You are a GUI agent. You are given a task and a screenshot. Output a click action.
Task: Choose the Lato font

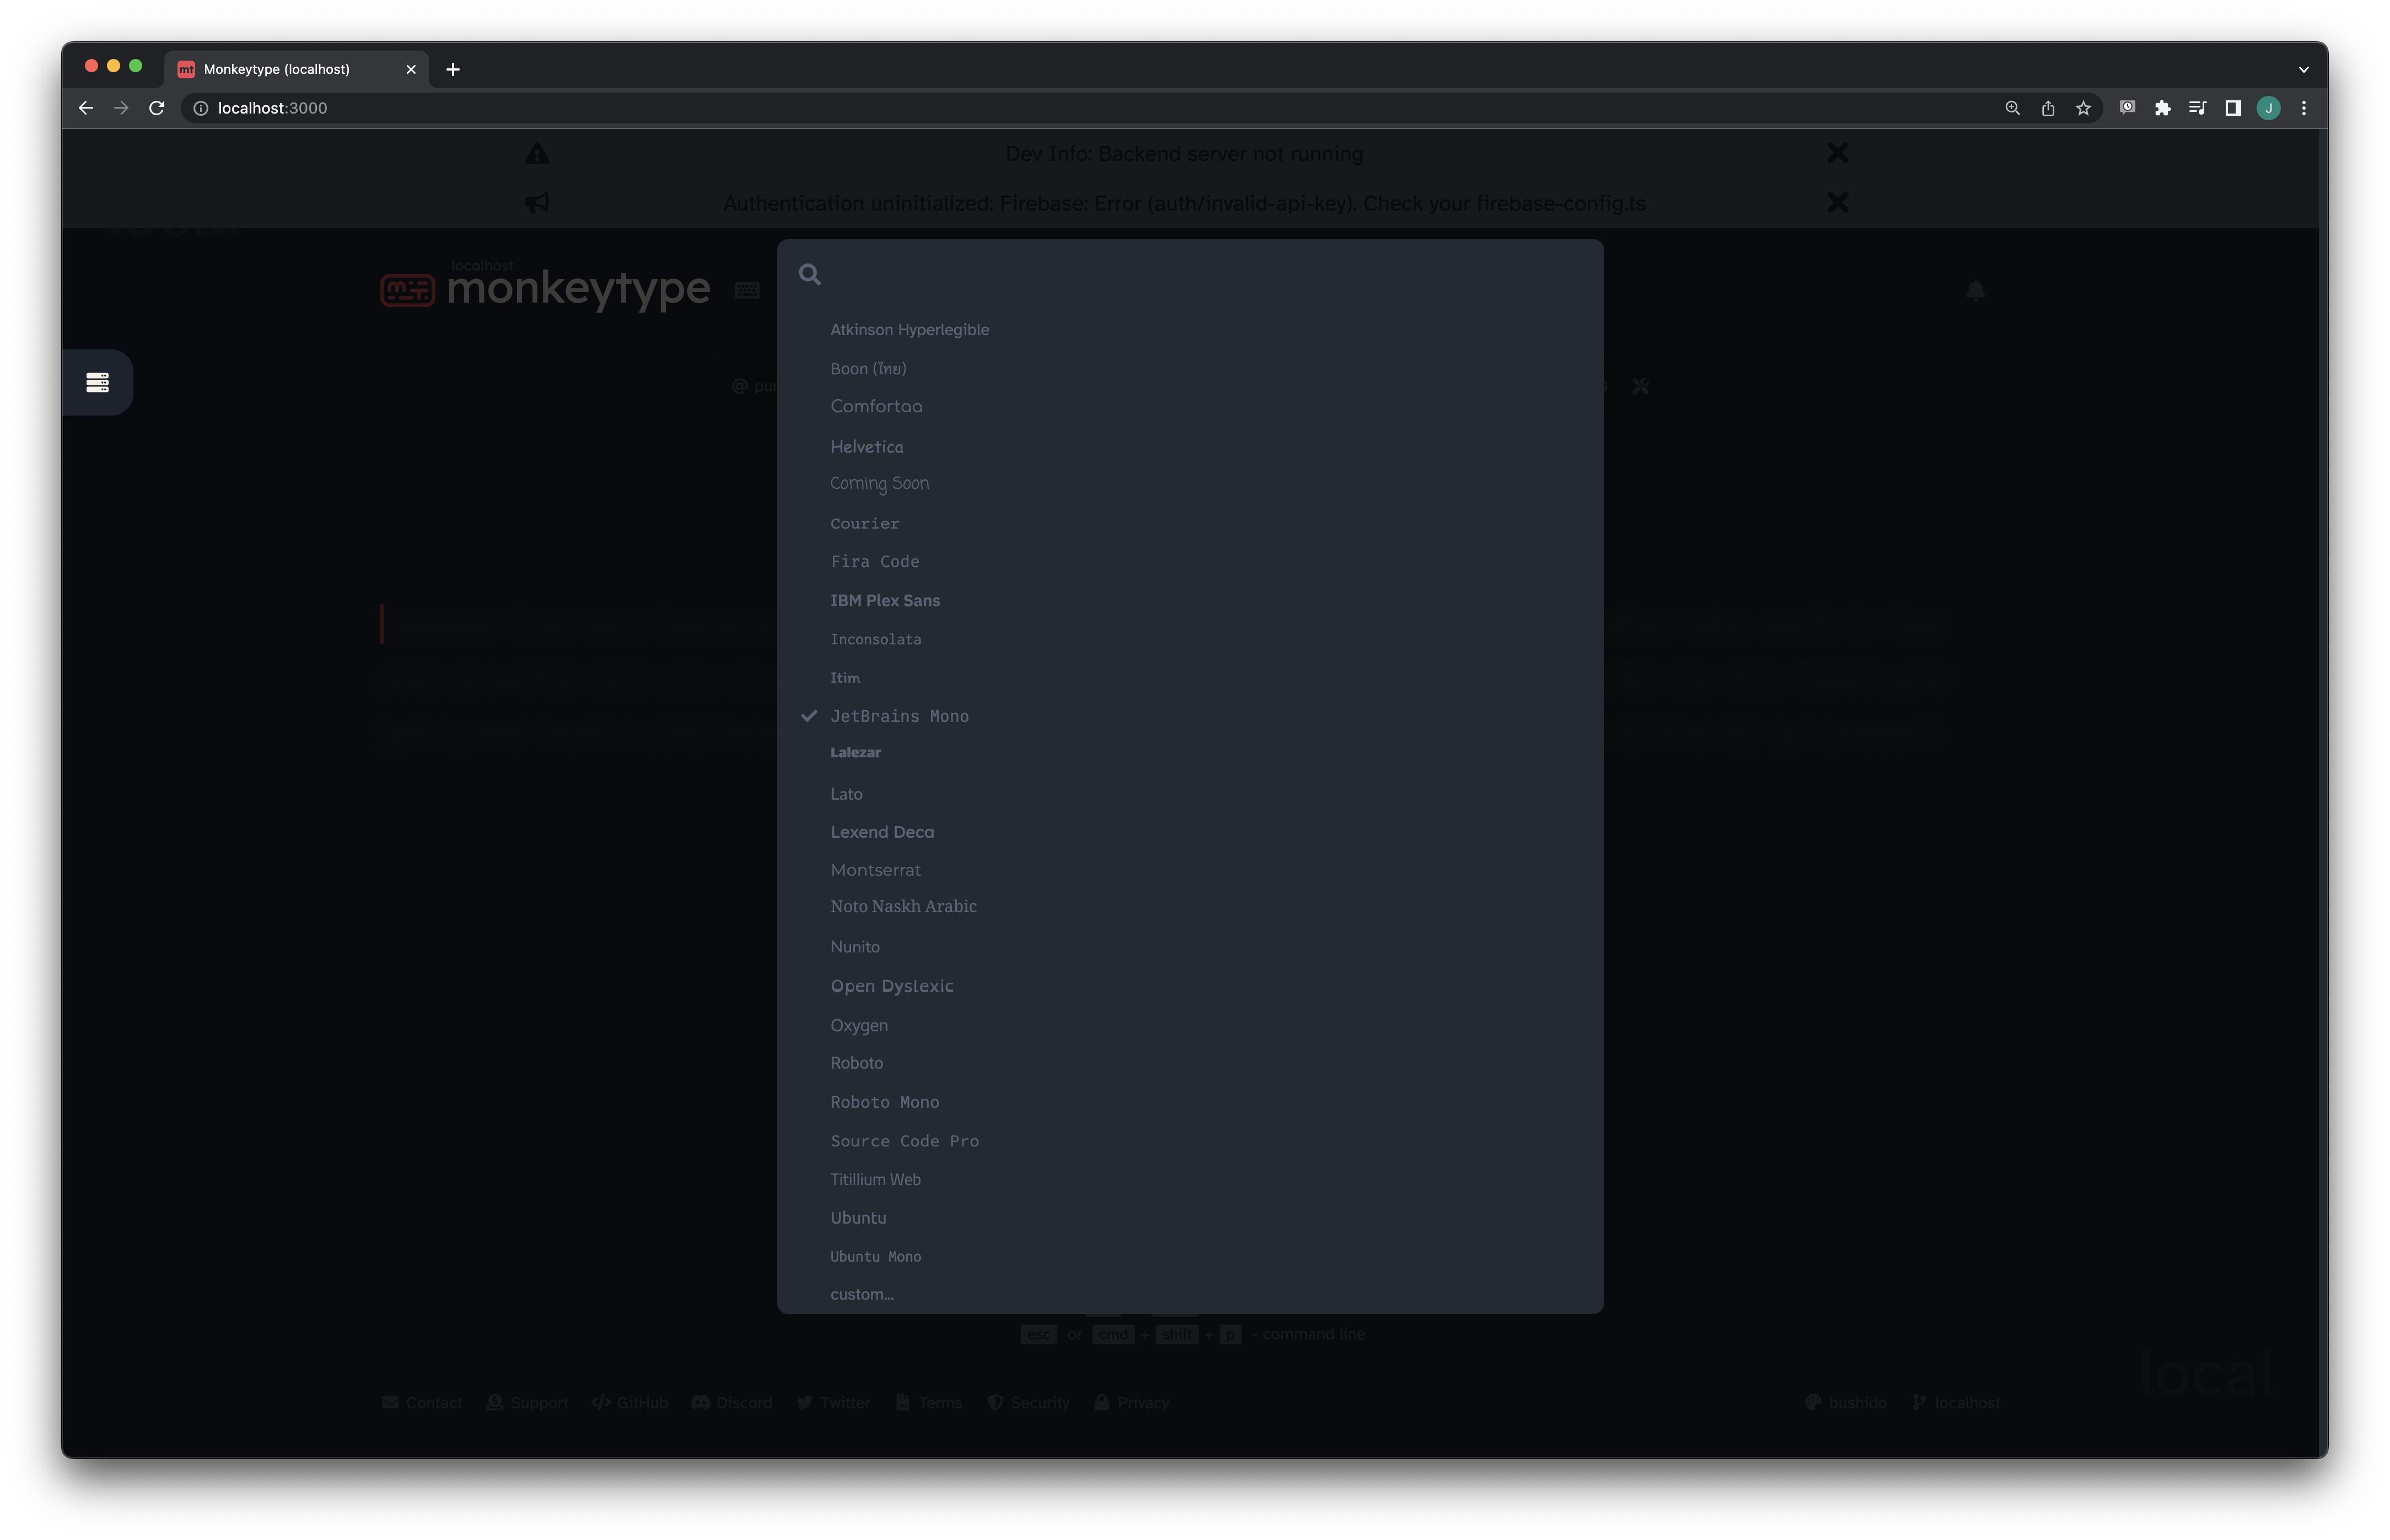(x=1189, y=794)
